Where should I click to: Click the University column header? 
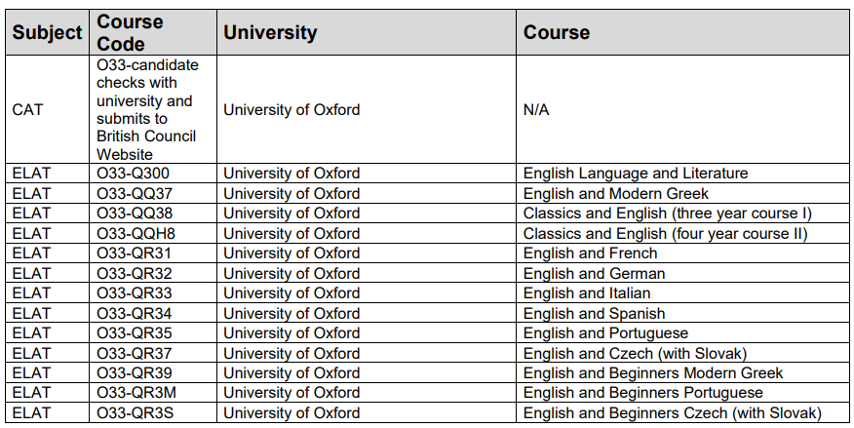[x=270, y=33]
